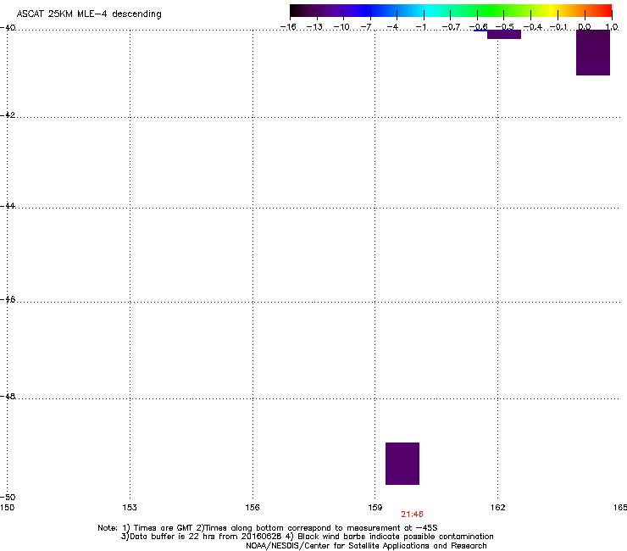
Task: Click the -1 colorbar label
Action: point(420,27)
